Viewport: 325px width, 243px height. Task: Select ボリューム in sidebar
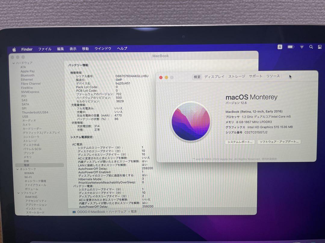pos(32,189)
